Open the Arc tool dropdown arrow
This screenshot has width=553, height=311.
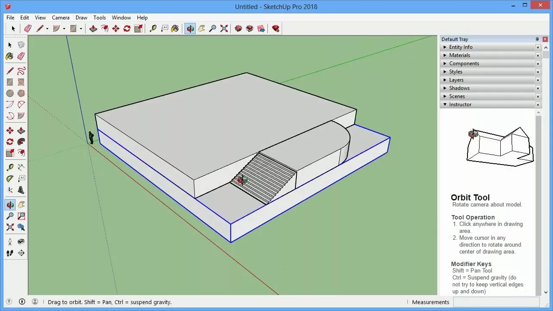click(64, 29)
